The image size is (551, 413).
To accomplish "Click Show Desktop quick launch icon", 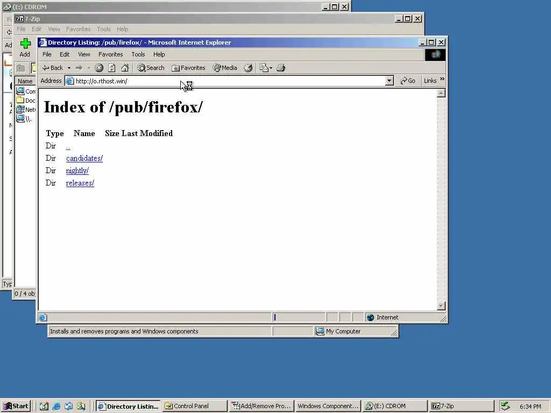I will [44, 407].
